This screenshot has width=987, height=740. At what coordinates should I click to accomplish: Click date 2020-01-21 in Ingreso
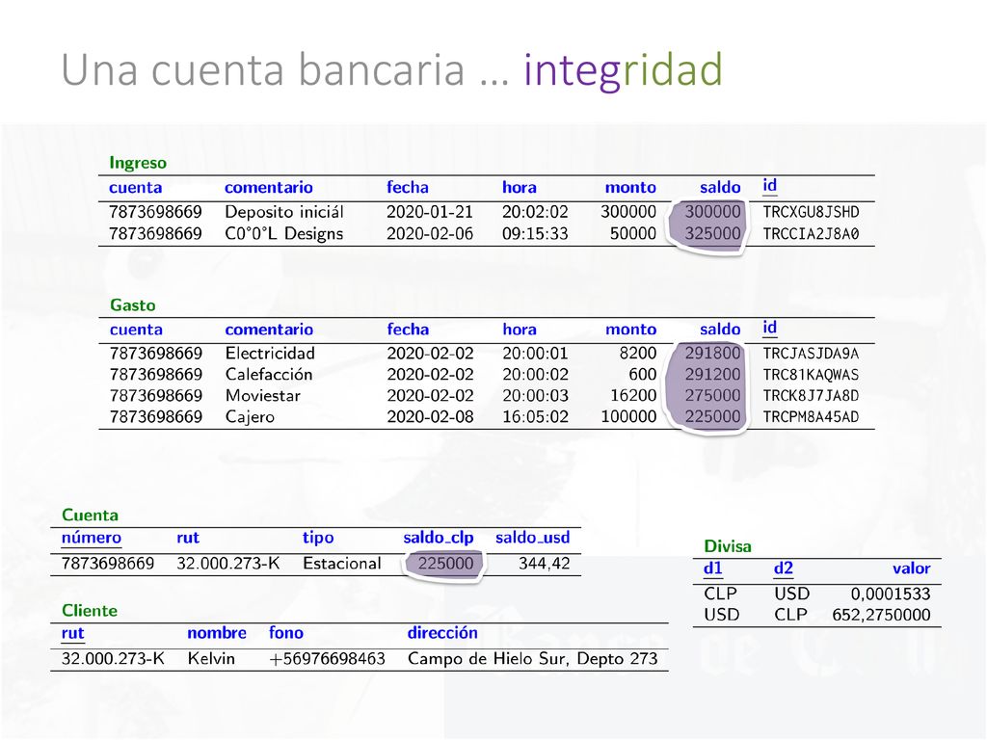[430, 212]
